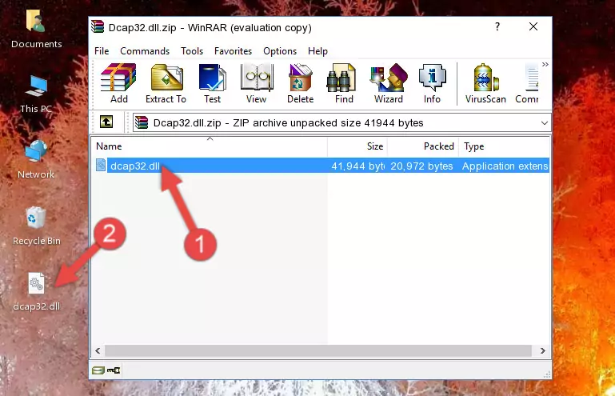Select the Network desktop icon
Image resolution: width=615 pixels, height=396 pixels.
[36, 160]
